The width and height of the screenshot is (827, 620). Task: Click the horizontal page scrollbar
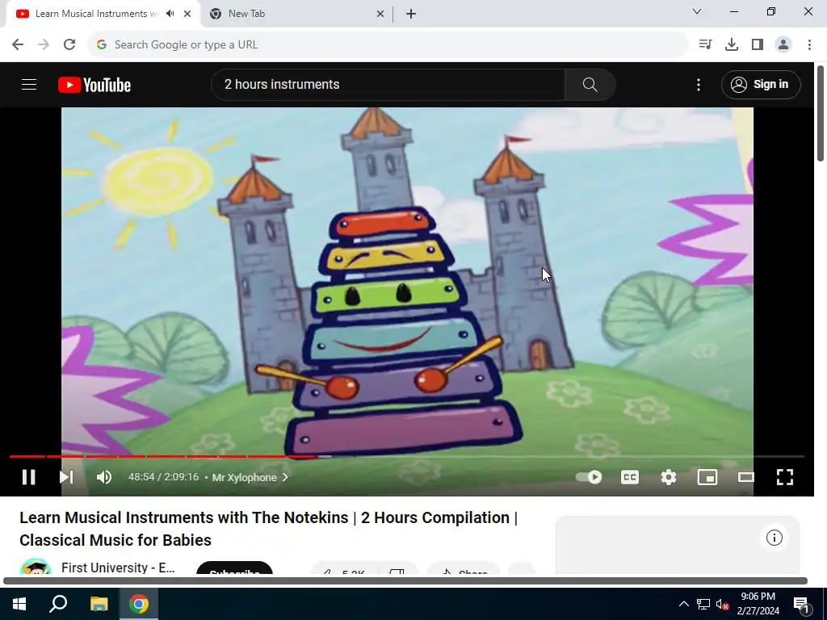coord(405,581)
